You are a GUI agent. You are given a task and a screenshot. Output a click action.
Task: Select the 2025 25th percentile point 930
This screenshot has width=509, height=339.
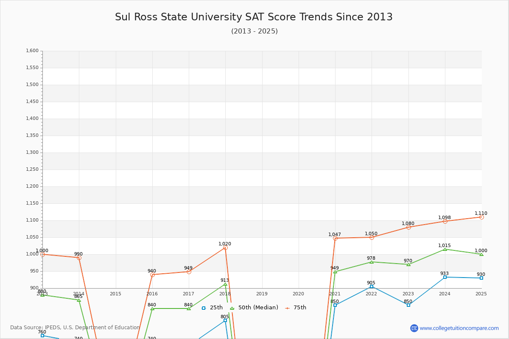pyautogui.click(x=481, y=278)
